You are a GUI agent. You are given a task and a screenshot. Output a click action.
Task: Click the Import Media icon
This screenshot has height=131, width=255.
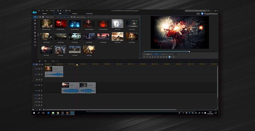(x=40, y=17)
